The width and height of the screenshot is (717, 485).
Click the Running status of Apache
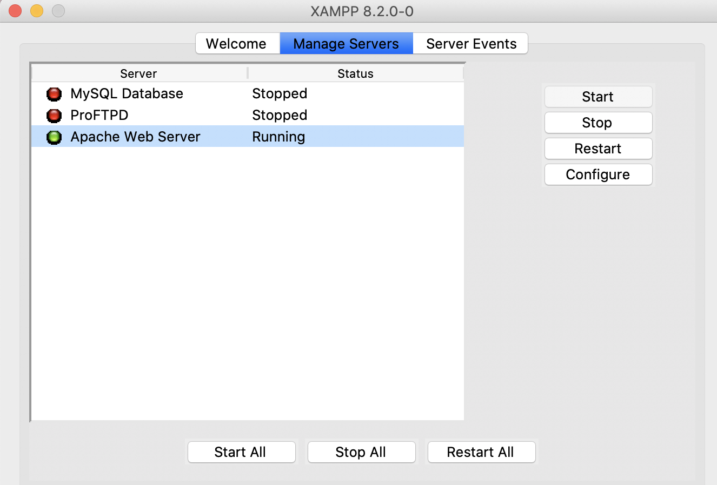[x=278, y=137]
